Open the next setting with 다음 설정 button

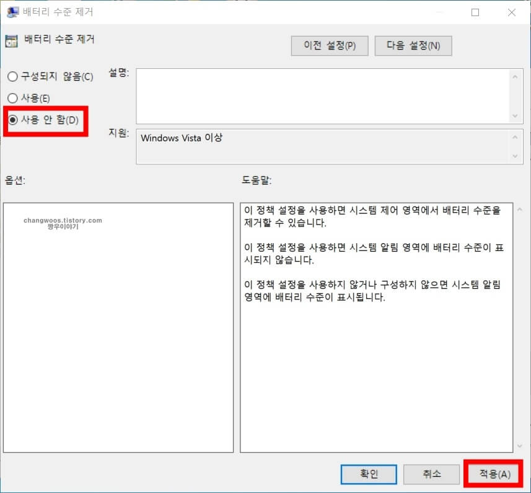(413, 45)
